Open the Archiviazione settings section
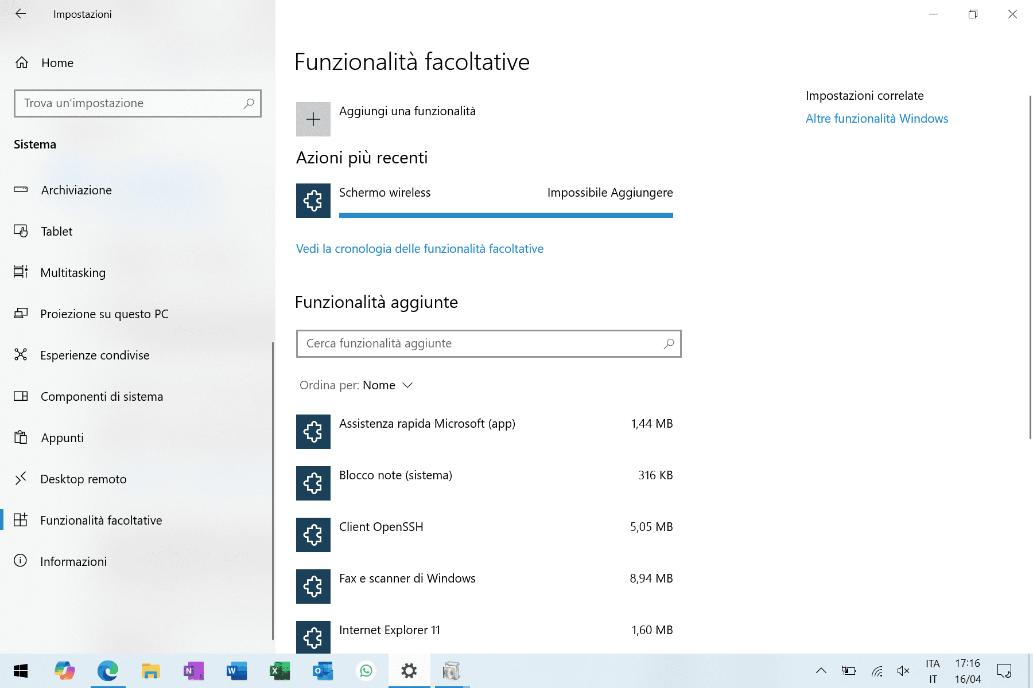Screen dimensions: 1033x688 pyautogui.click(x=76, y=190)
